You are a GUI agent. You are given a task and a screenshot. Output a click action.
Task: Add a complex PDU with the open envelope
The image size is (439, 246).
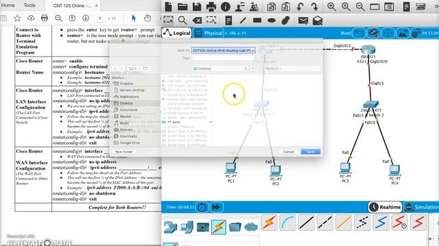[x=318, y=20]
